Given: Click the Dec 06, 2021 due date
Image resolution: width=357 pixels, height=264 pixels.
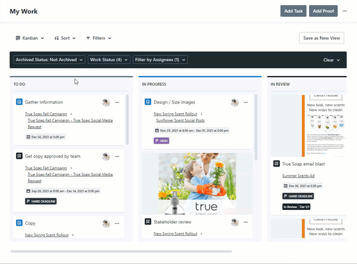Looking at the screenshot, I should tap(302, 186).
